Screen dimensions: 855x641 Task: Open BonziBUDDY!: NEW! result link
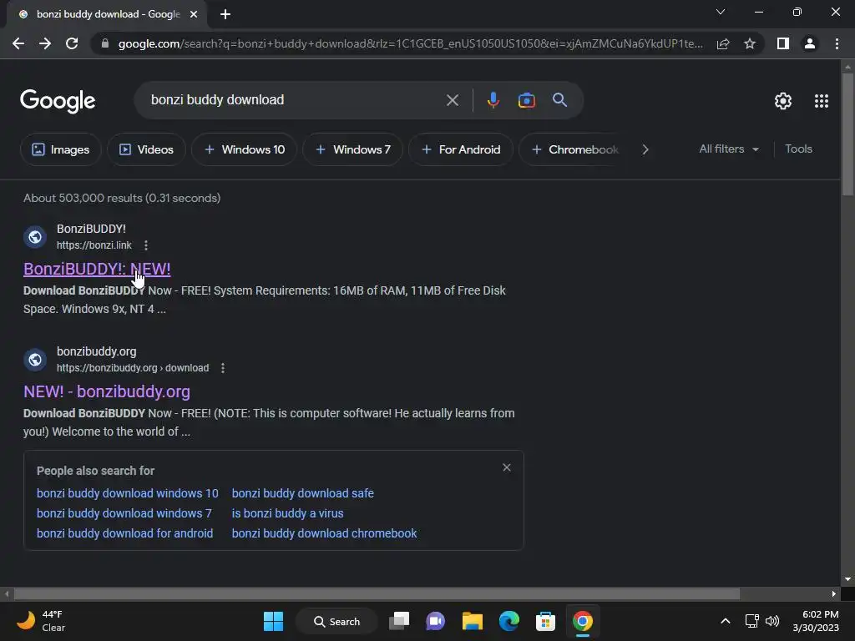tap(97, 269)
